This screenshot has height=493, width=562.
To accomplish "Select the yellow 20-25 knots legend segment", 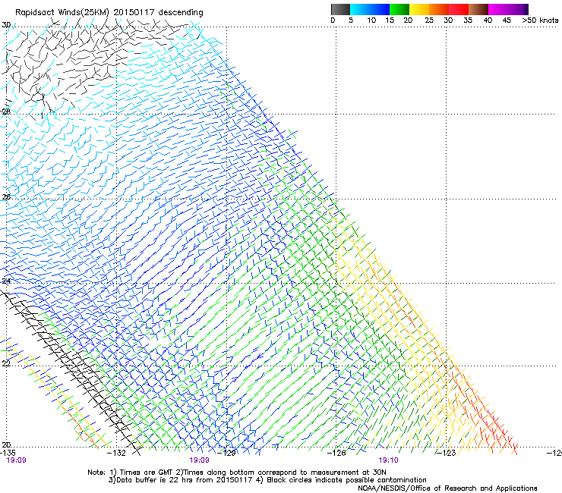I will coord(419,9).
